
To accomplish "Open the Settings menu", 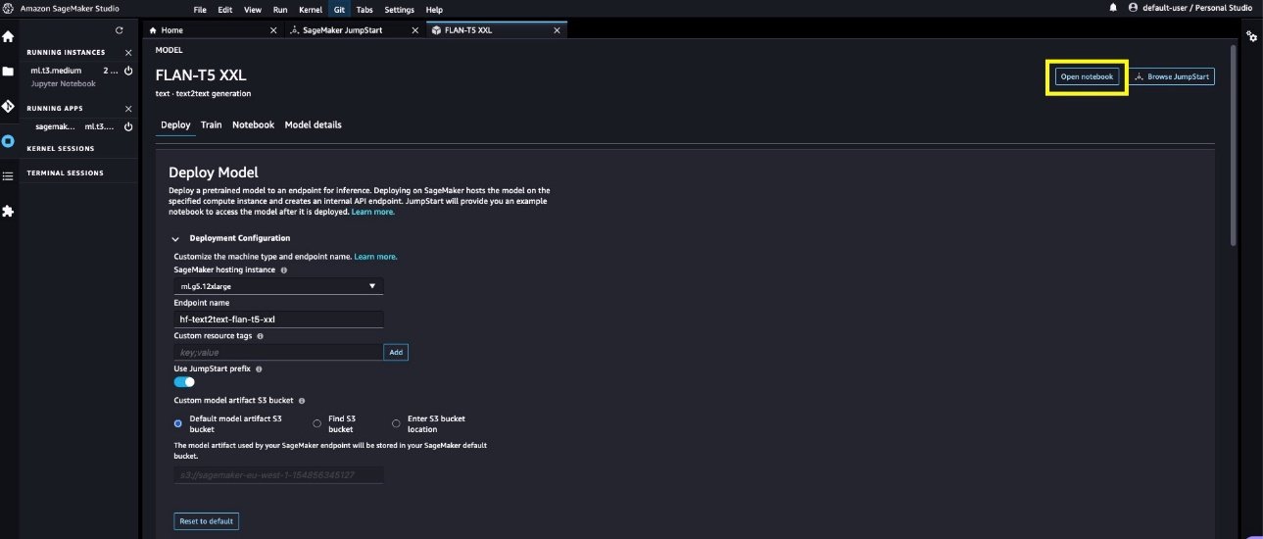I will 400,9.
